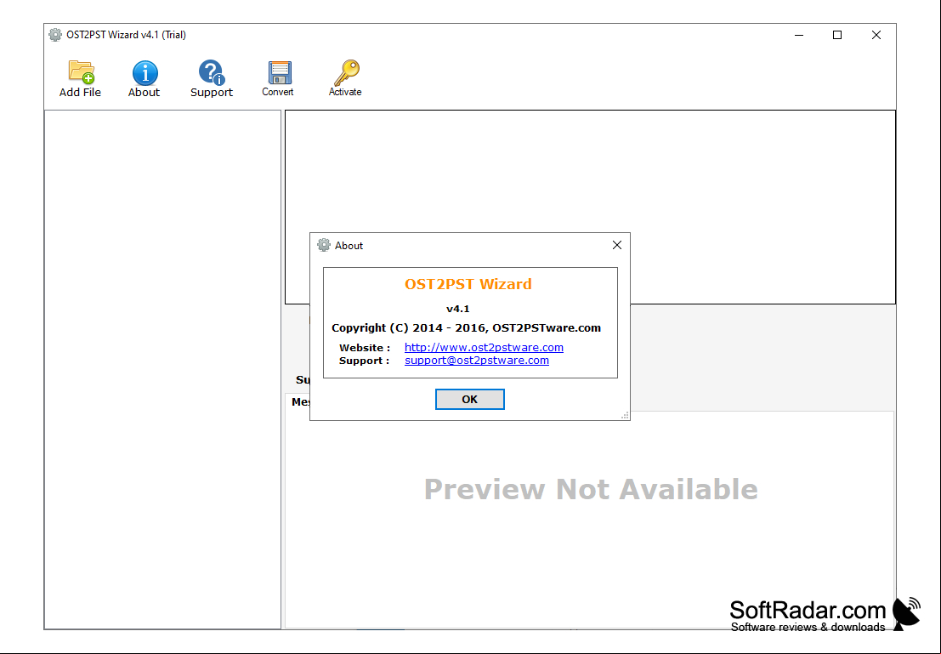Close the About dialog with X
This screenshot has height=654, width=941.
pos(617,245)
